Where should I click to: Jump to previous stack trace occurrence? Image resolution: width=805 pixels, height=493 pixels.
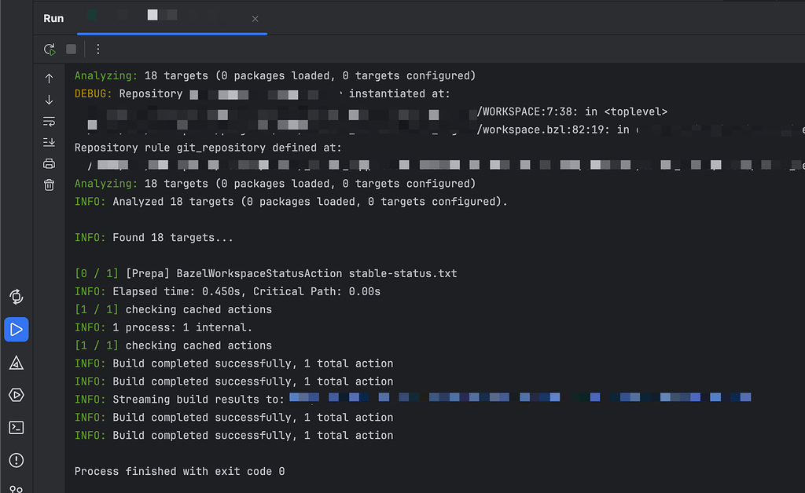49,76
